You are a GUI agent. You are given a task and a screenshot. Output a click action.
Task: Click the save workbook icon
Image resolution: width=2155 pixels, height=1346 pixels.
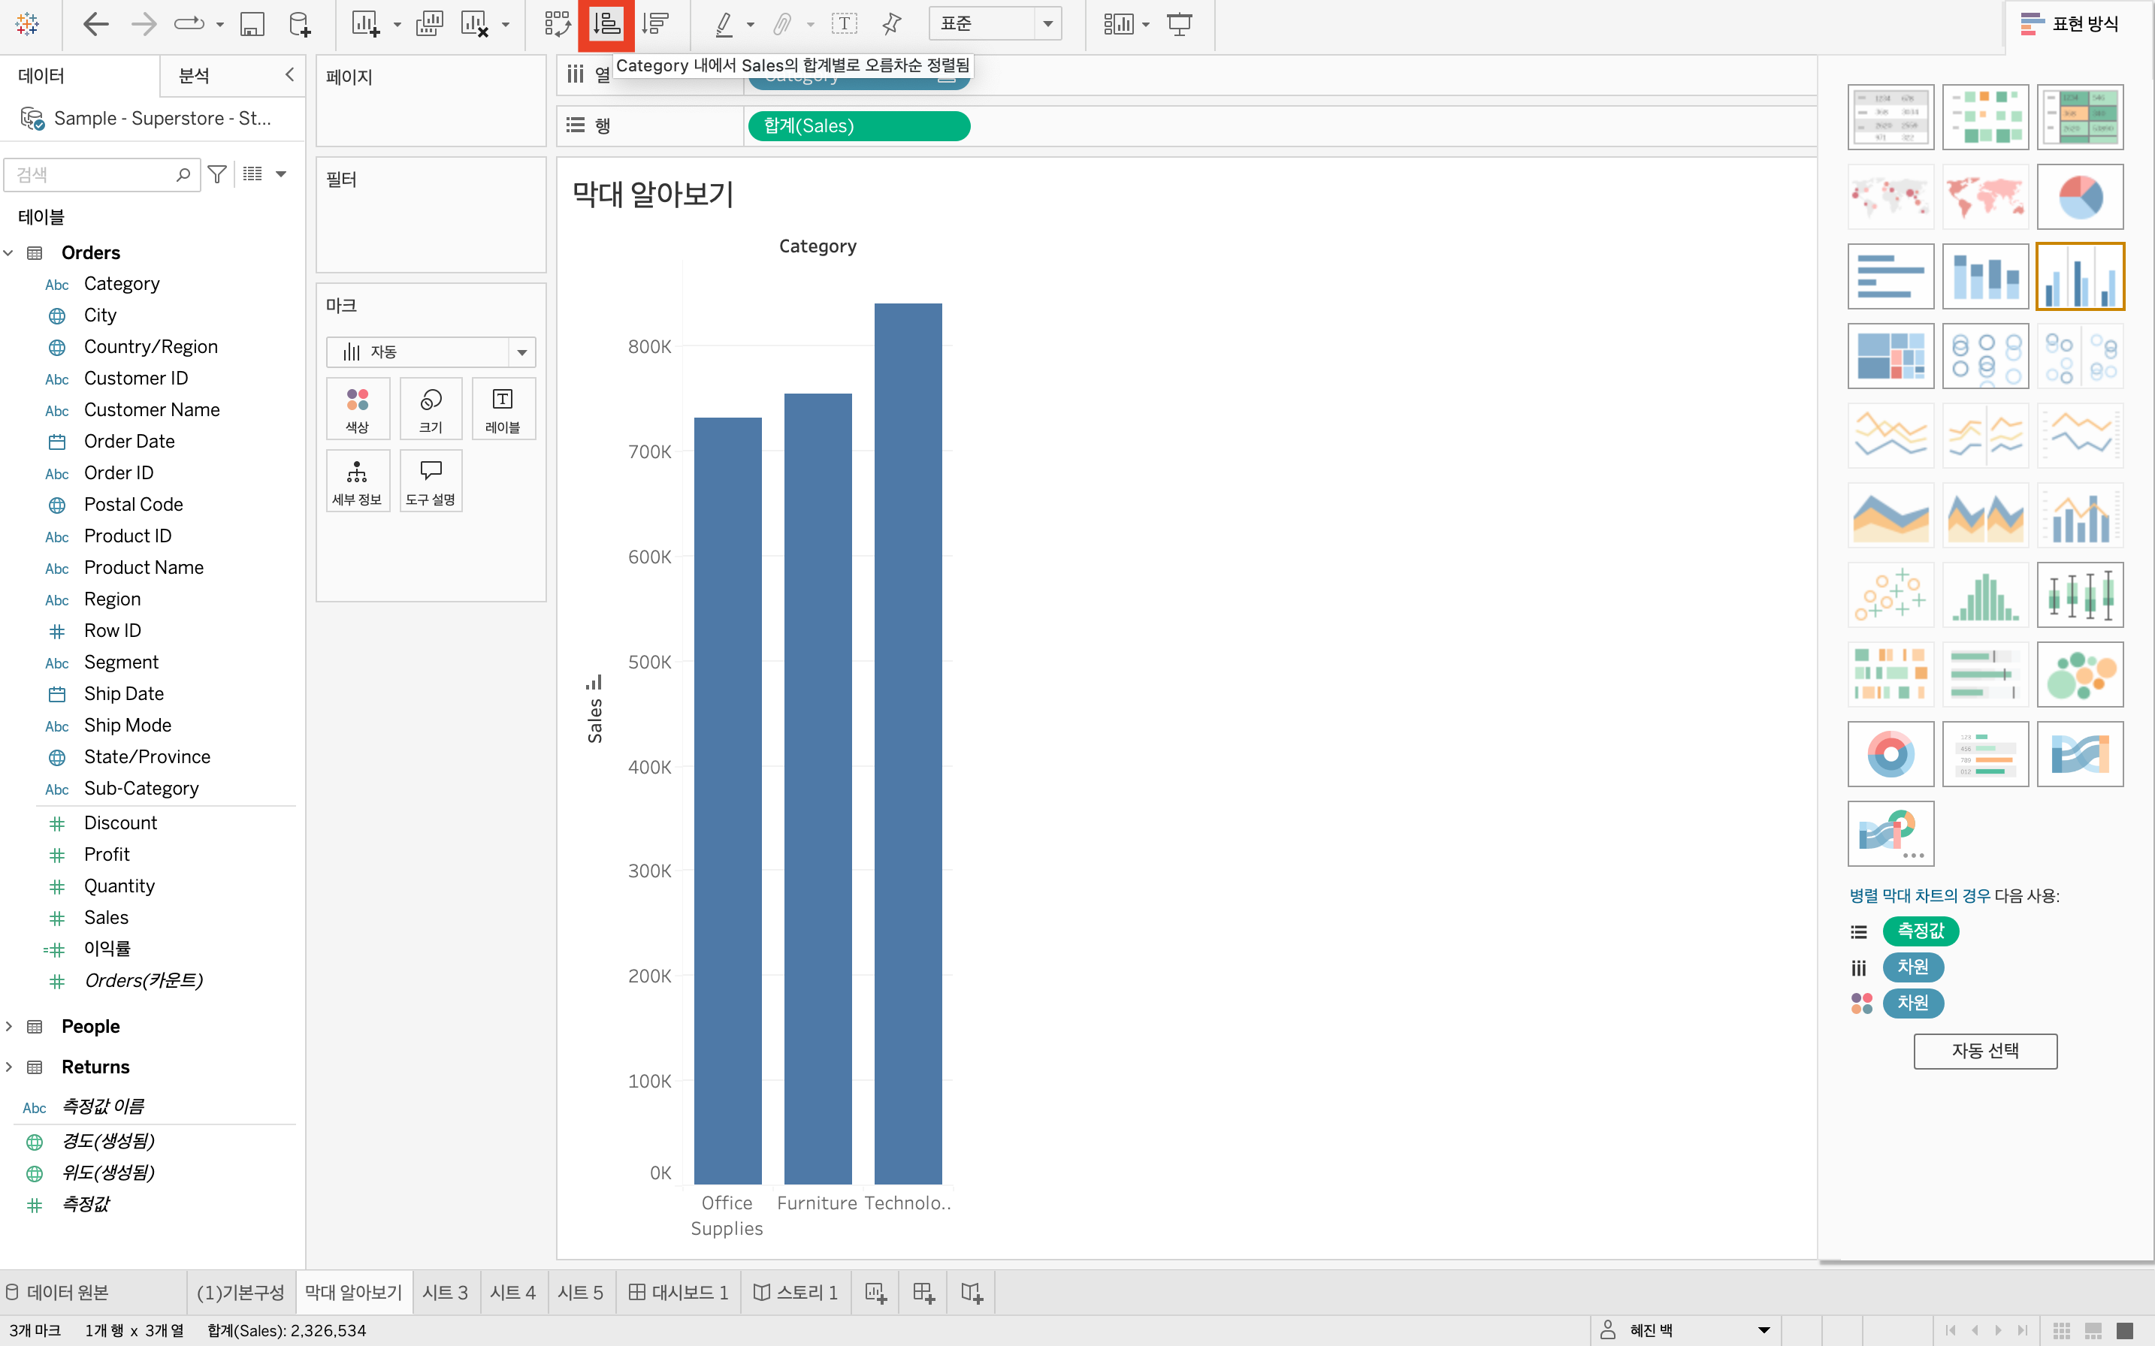click(252, 24)
